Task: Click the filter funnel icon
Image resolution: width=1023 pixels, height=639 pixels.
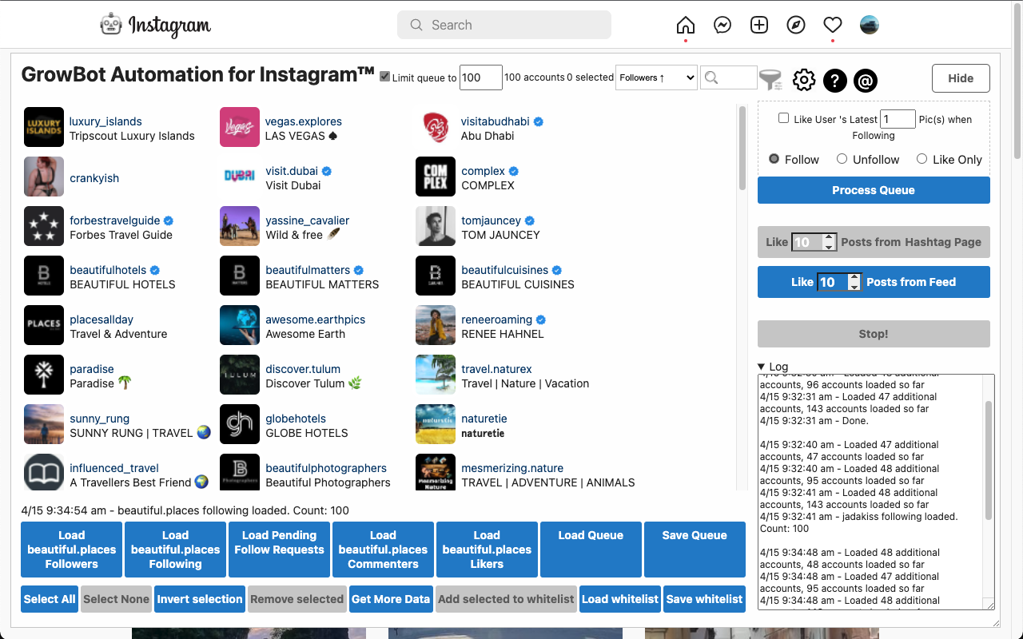Action: tap(770, 79)
